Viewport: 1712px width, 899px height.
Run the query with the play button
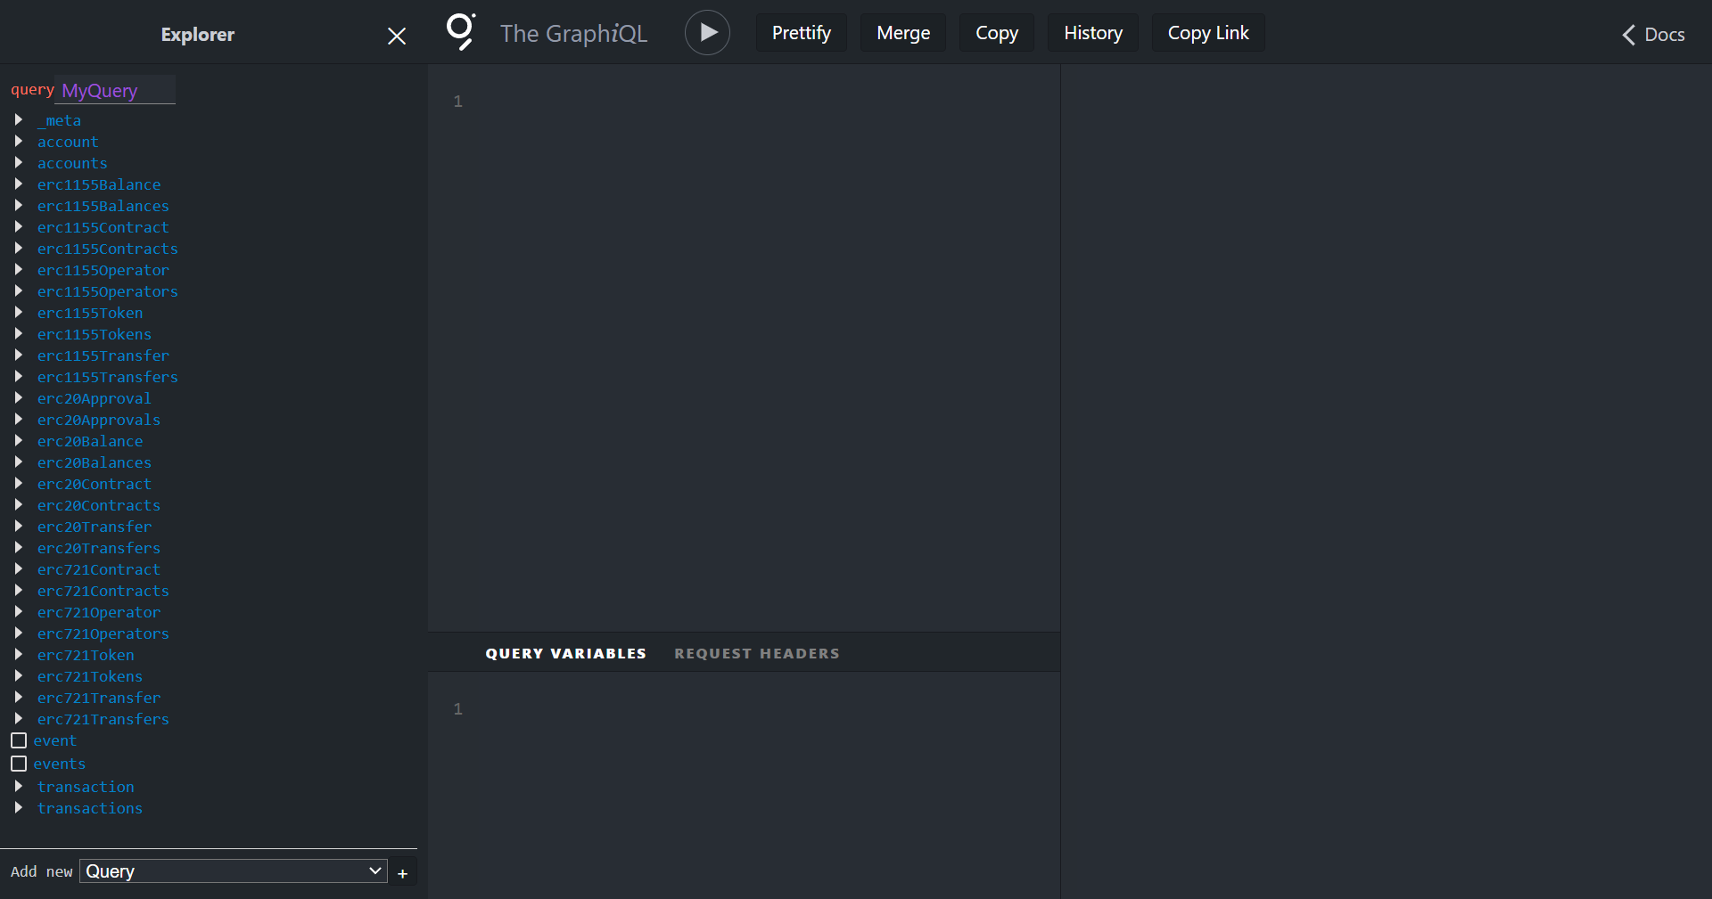[707, 33]
